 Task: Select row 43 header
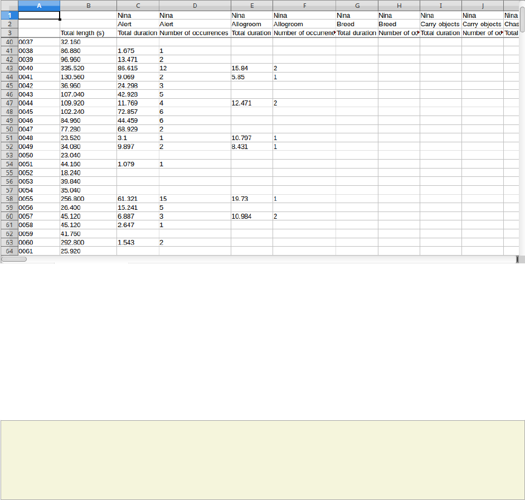click(x=9, y=68)
